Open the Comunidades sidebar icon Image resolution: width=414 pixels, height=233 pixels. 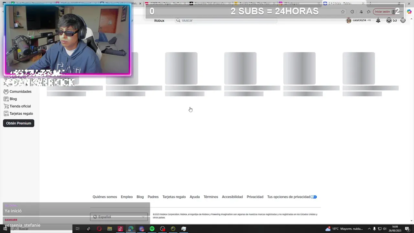(x=6, y=92)
